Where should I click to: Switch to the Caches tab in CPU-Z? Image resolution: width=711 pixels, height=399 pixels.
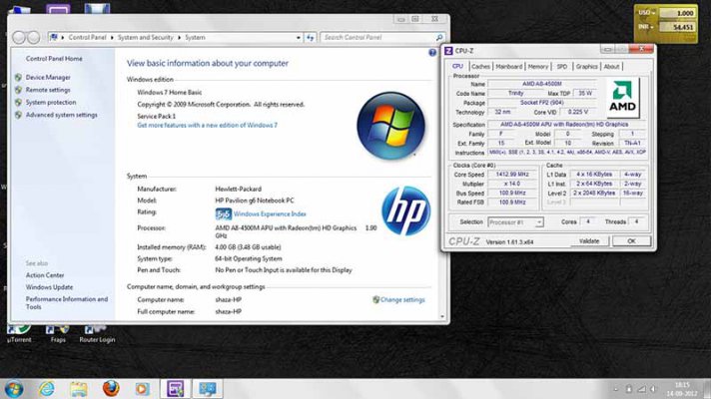point(480,67)
